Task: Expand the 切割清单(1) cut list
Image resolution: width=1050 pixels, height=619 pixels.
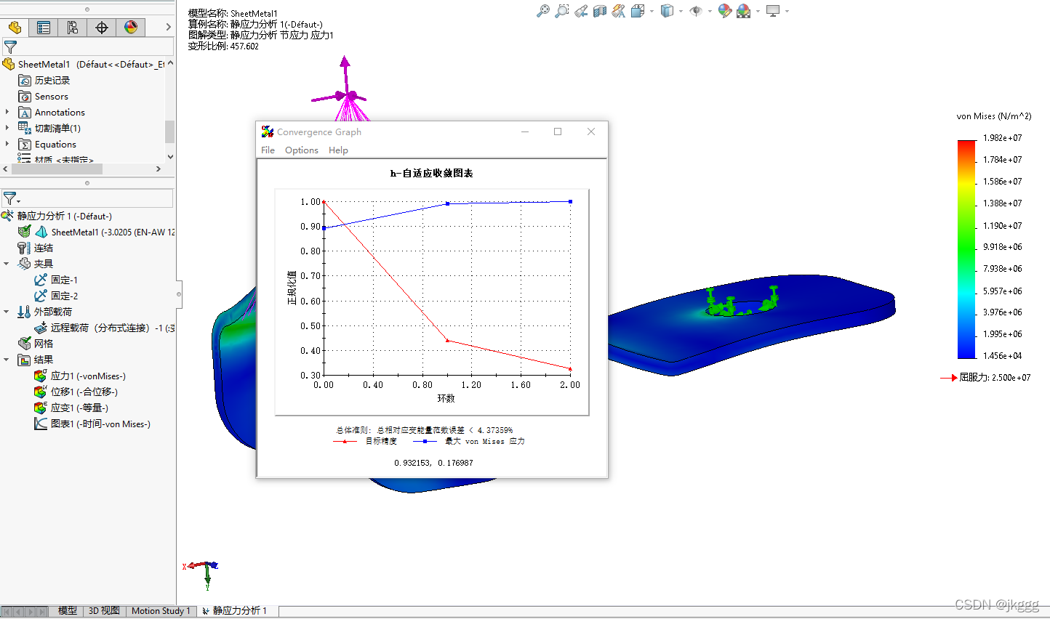Action: (7, 128)
